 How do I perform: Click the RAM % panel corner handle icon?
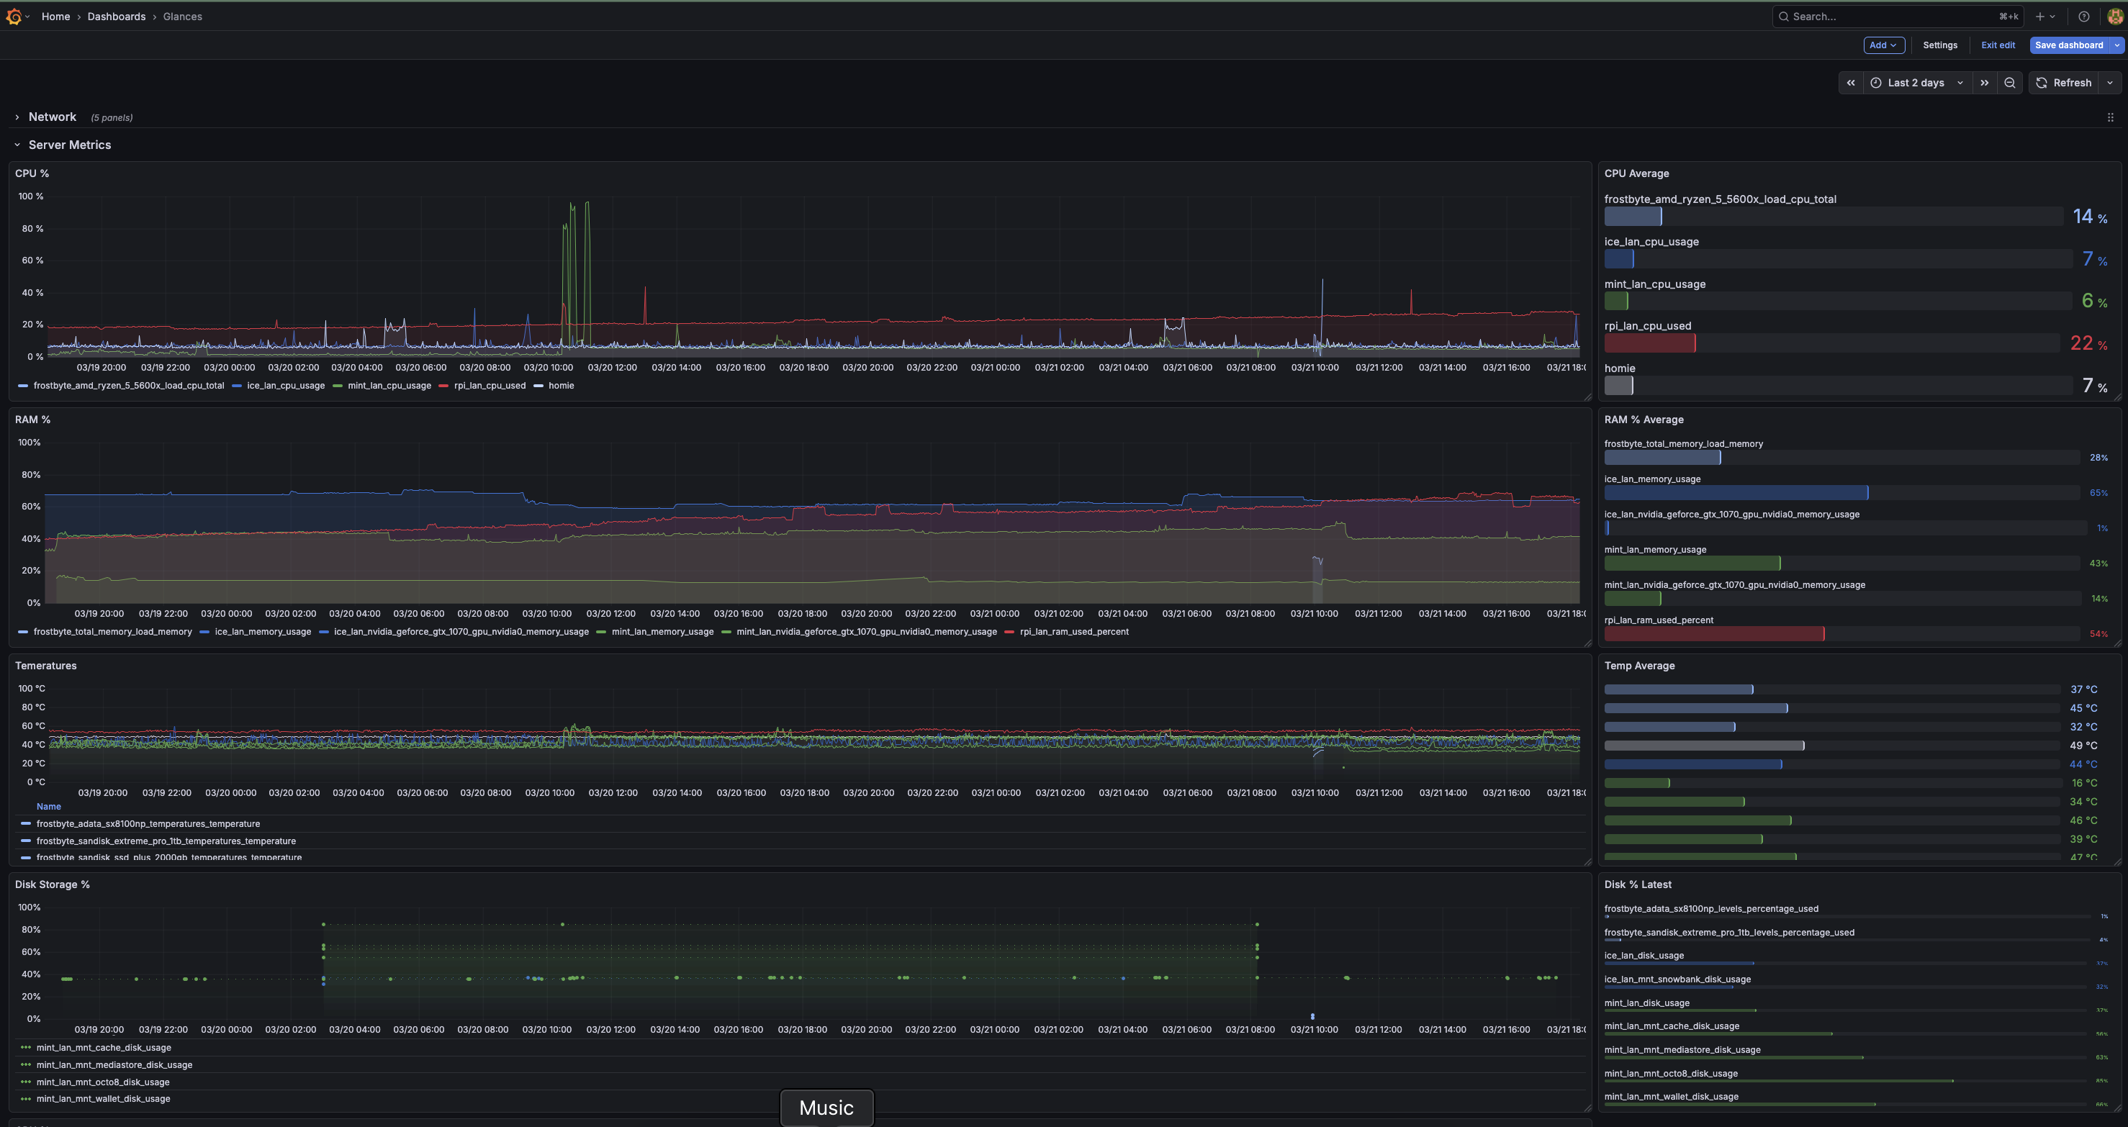[x=1587, y=643]
